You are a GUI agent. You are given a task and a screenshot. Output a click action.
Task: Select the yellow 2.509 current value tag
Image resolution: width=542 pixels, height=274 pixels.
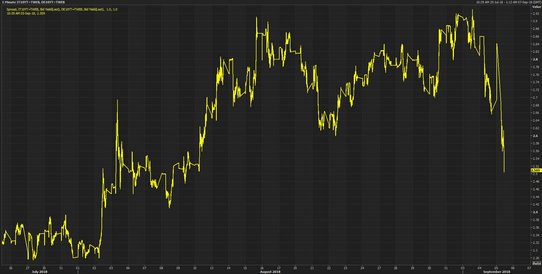pos(536,170)
